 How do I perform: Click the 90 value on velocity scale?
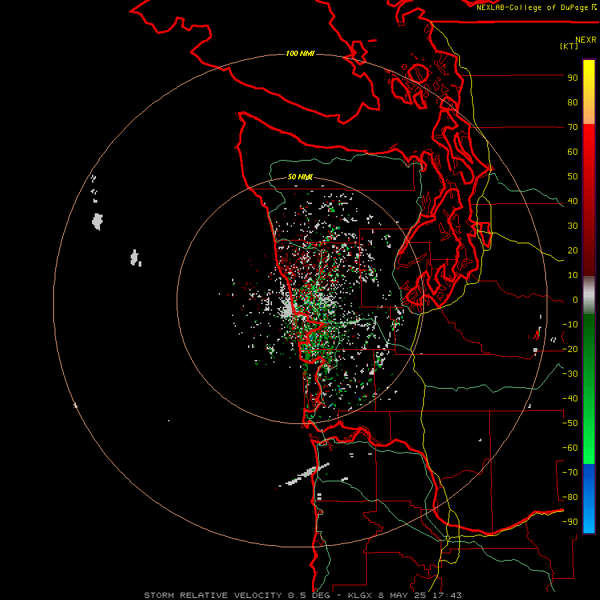[573, 78]
